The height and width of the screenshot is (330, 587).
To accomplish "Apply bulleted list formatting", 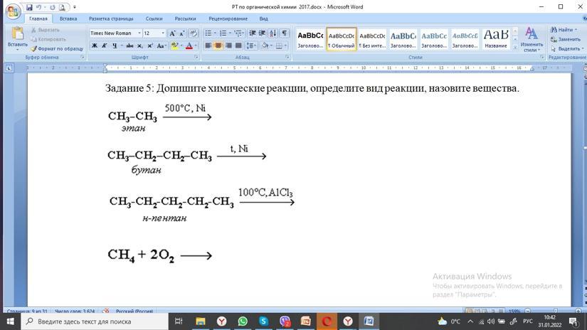I will click(210, 33).
